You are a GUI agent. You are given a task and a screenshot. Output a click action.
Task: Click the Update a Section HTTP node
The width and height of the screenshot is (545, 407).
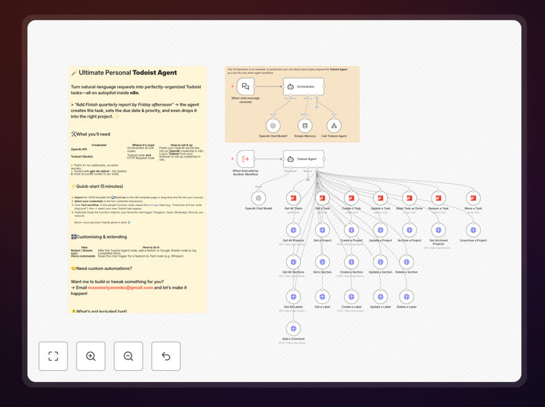(380, 262)
